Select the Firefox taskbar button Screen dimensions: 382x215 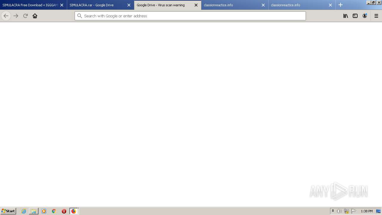click(74, 211)
